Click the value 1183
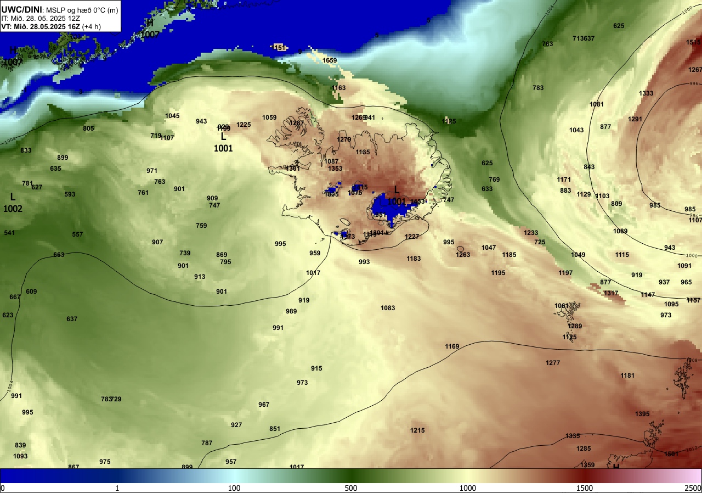 click(414, 259)
